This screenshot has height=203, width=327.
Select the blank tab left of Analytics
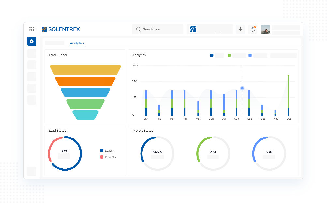click(x=54, y=43)
